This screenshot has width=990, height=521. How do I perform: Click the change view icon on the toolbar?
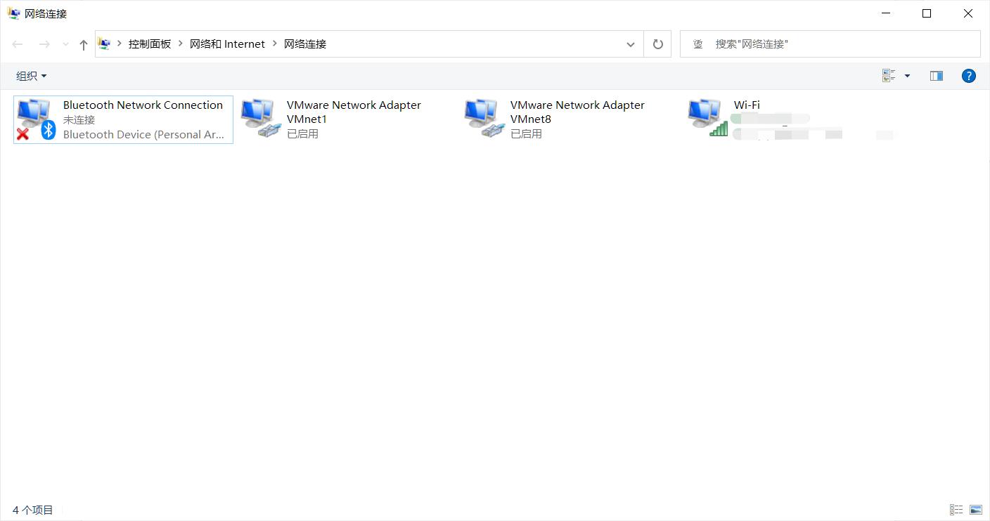888,75
